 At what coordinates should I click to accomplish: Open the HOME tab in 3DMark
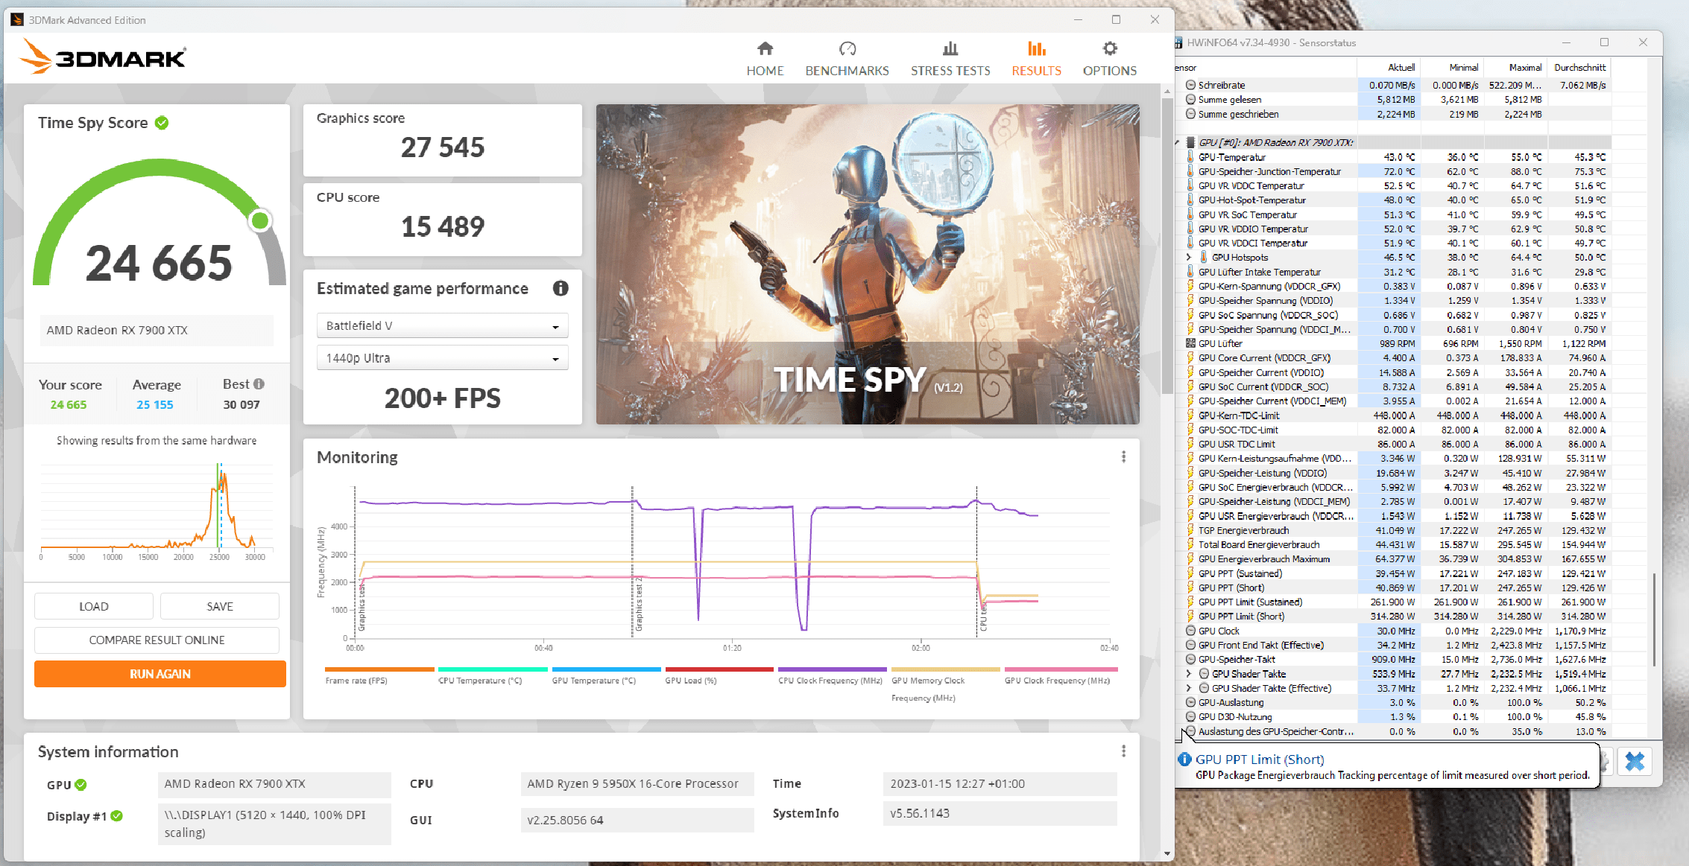point(765,59)
